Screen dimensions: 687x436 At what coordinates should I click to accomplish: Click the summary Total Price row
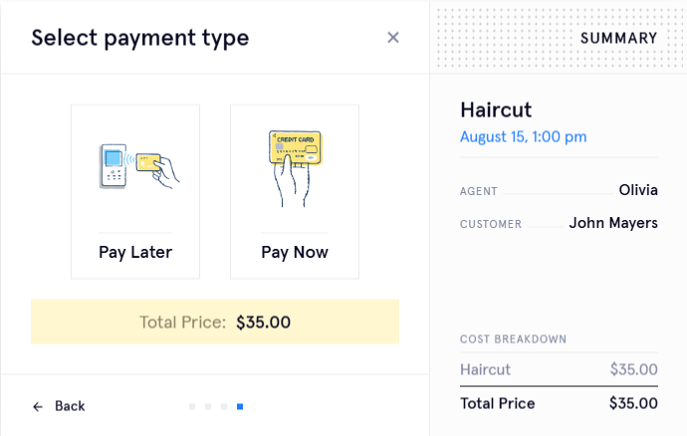559,403
